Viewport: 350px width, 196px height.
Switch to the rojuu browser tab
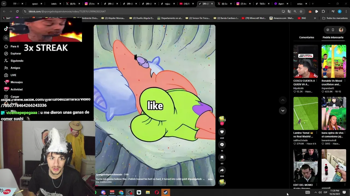pyautogui.click(x=168, y=4)
